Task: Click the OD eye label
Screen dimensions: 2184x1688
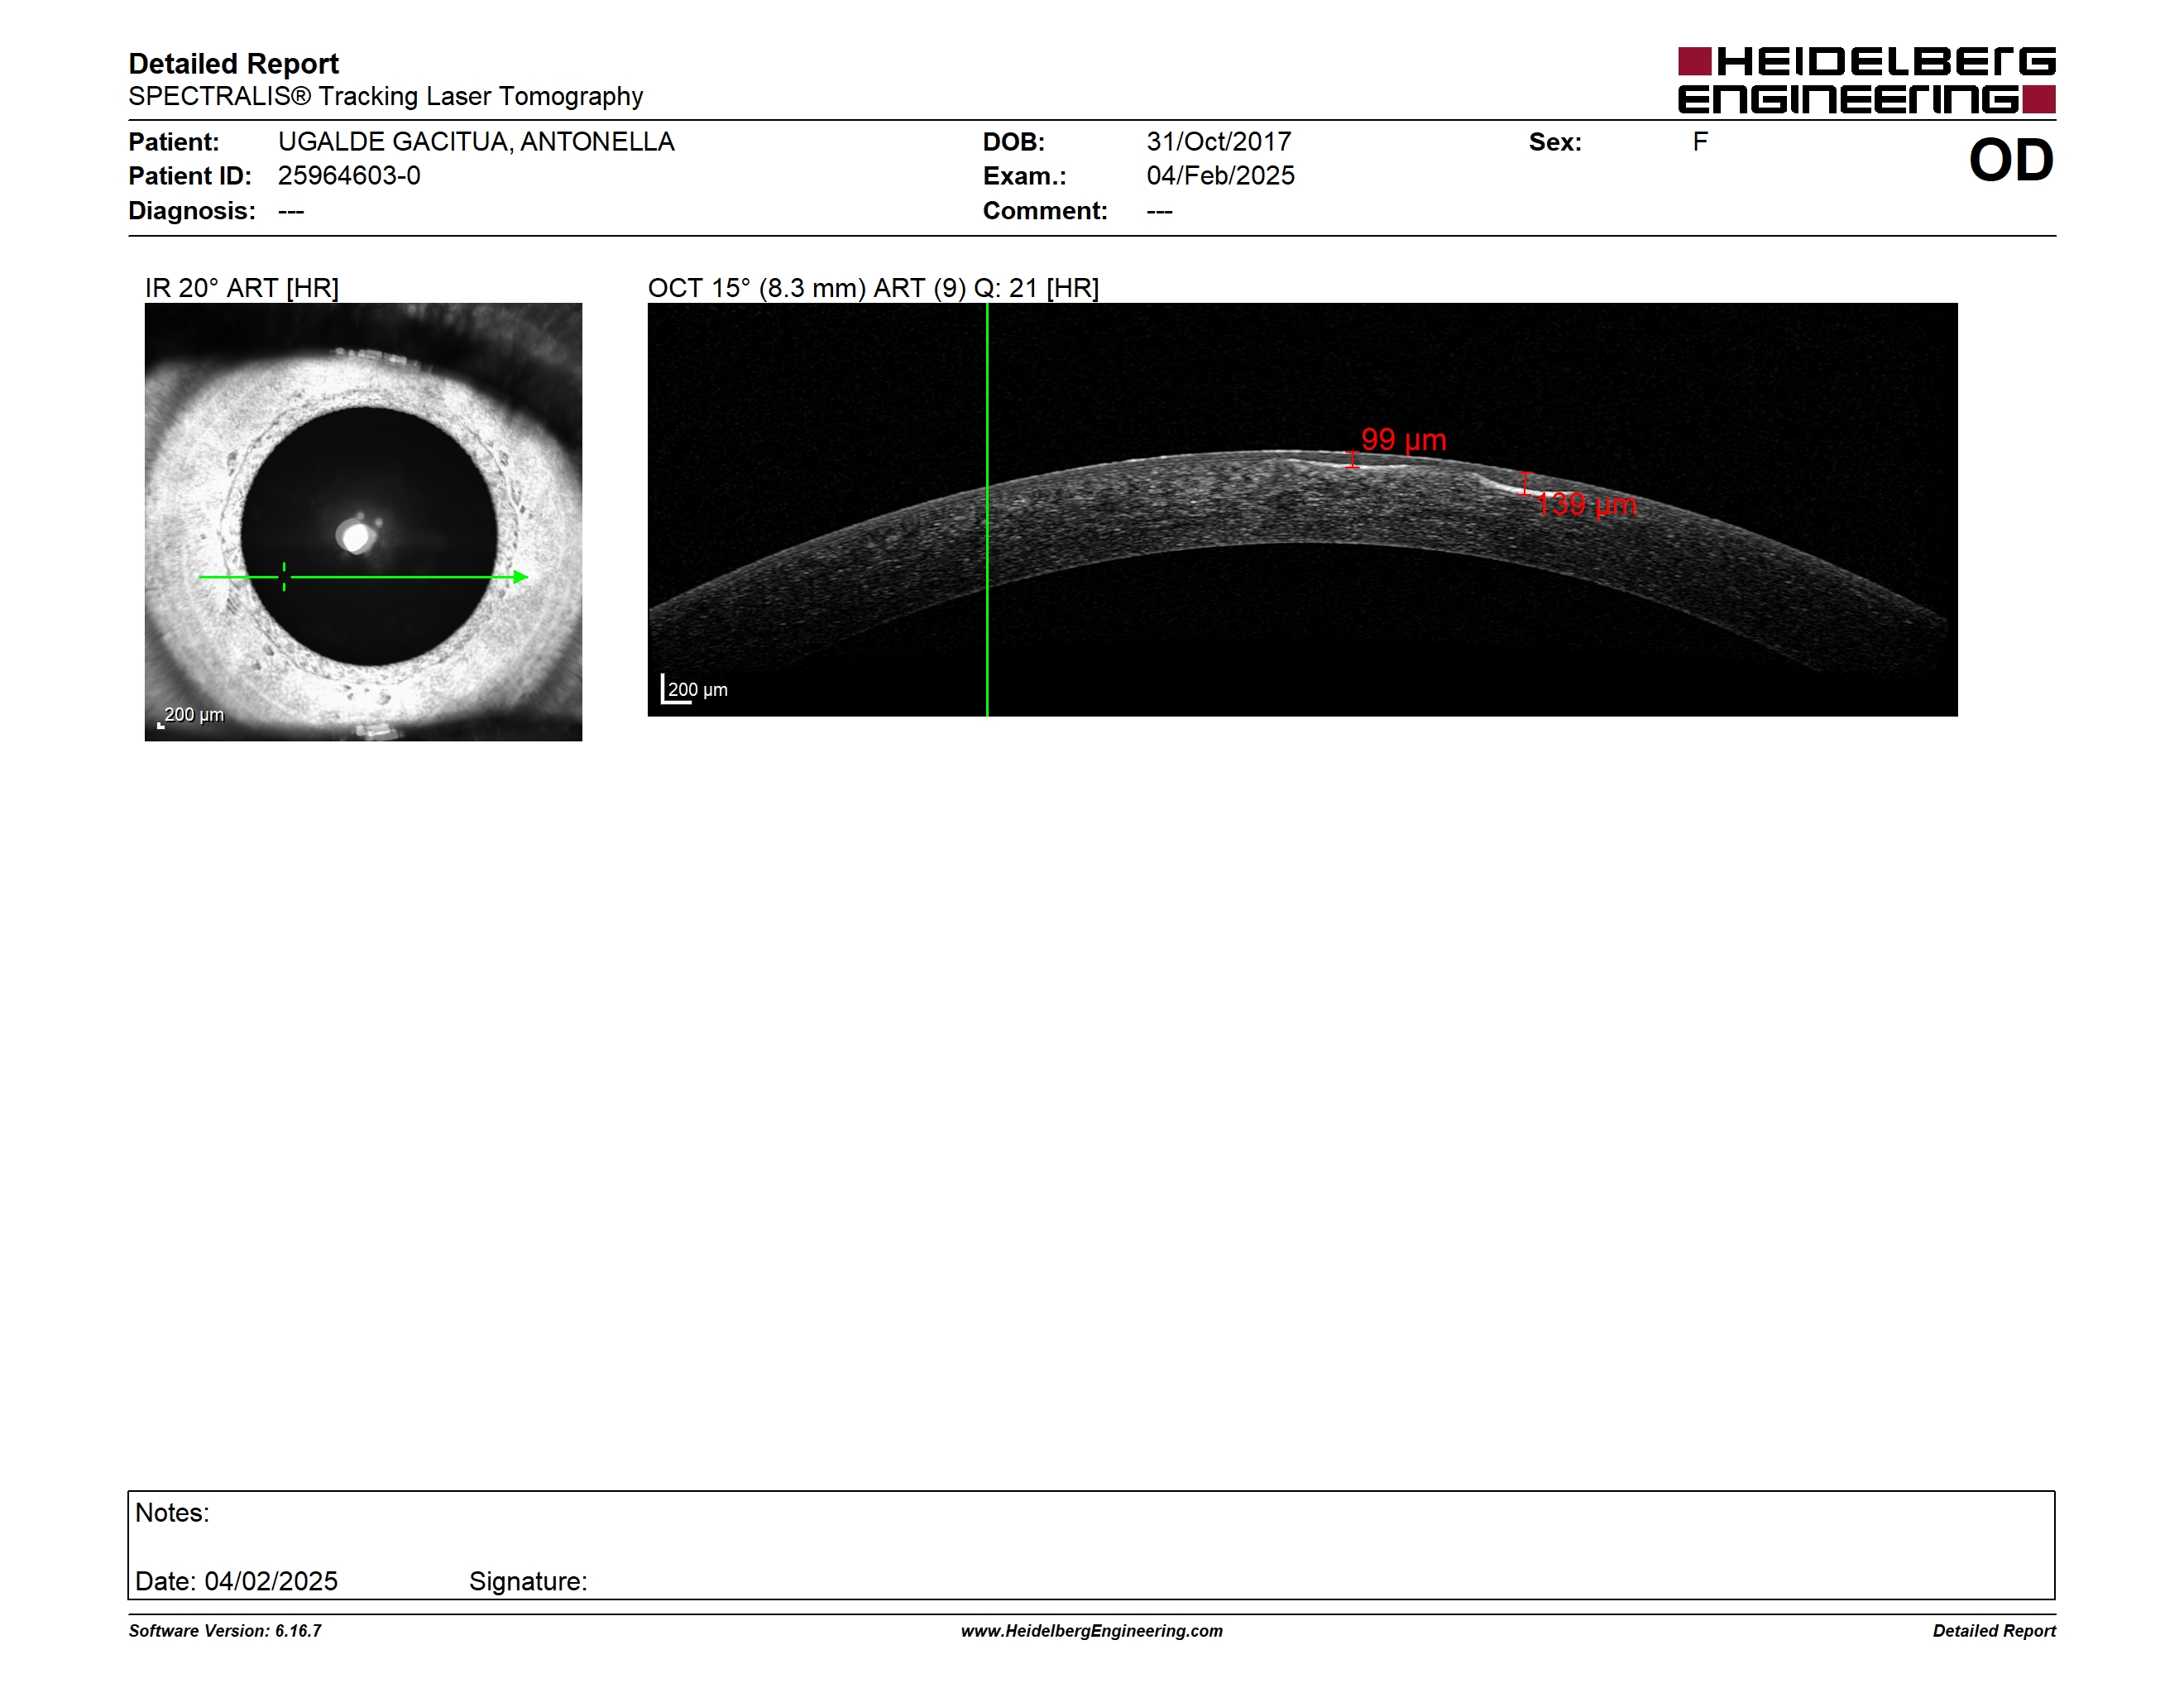Action: (2011, 161)
